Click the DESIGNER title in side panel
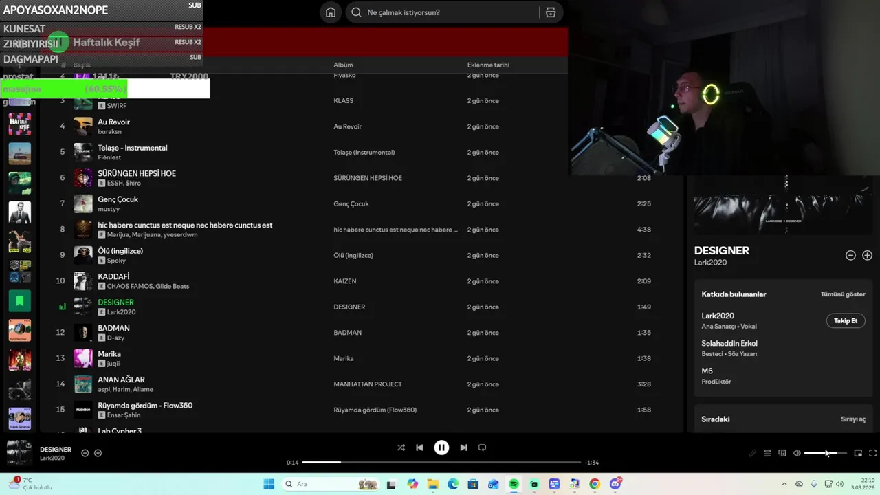This screenshot has height=495, width=880. 722,250
